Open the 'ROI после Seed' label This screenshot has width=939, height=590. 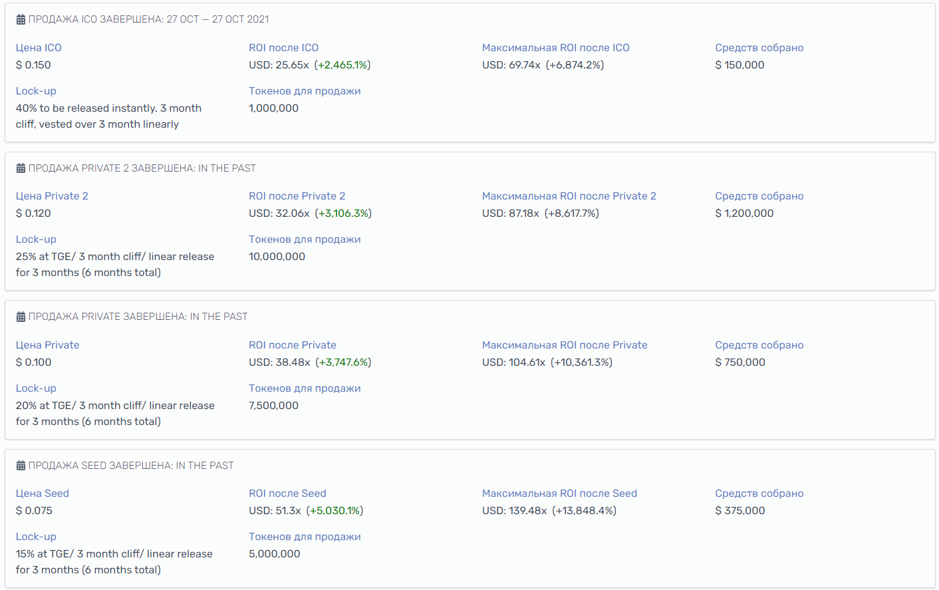287,494
